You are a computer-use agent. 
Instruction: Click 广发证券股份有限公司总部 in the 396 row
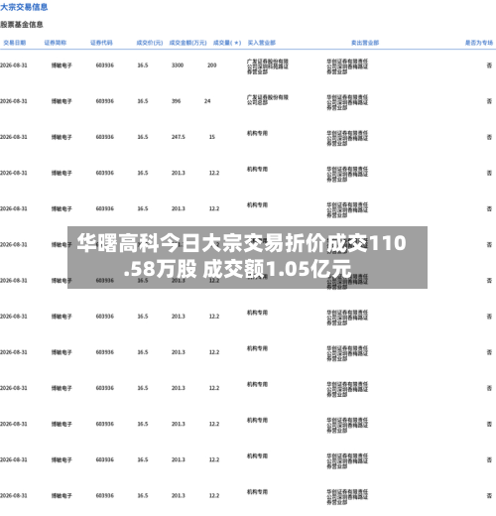(268, 99)
